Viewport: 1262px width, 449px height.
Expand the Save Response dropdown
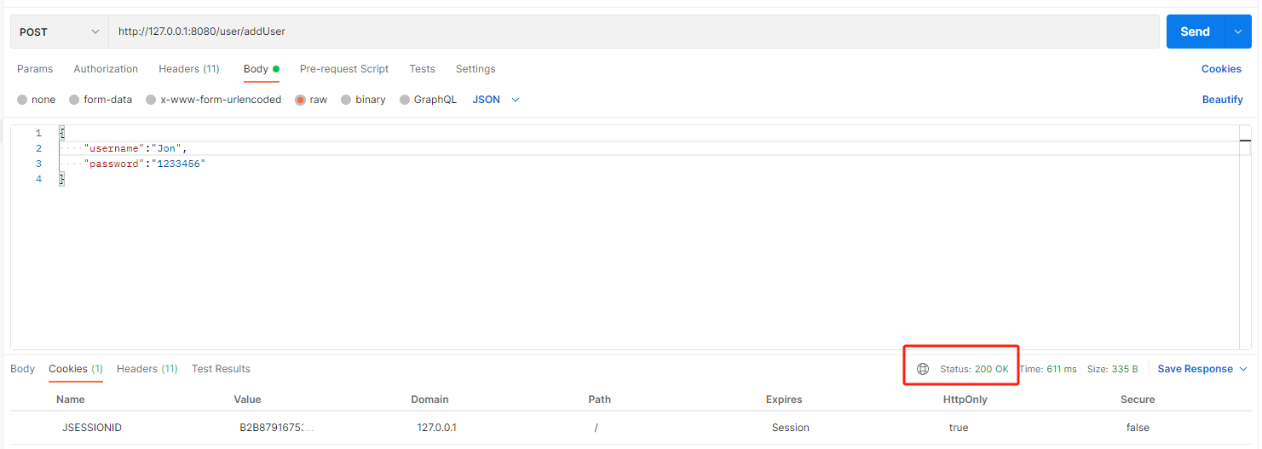point(1201,369)
